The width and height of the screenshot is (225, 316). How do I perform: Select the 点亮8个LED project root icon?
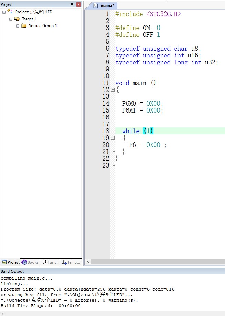click(10, 12)
